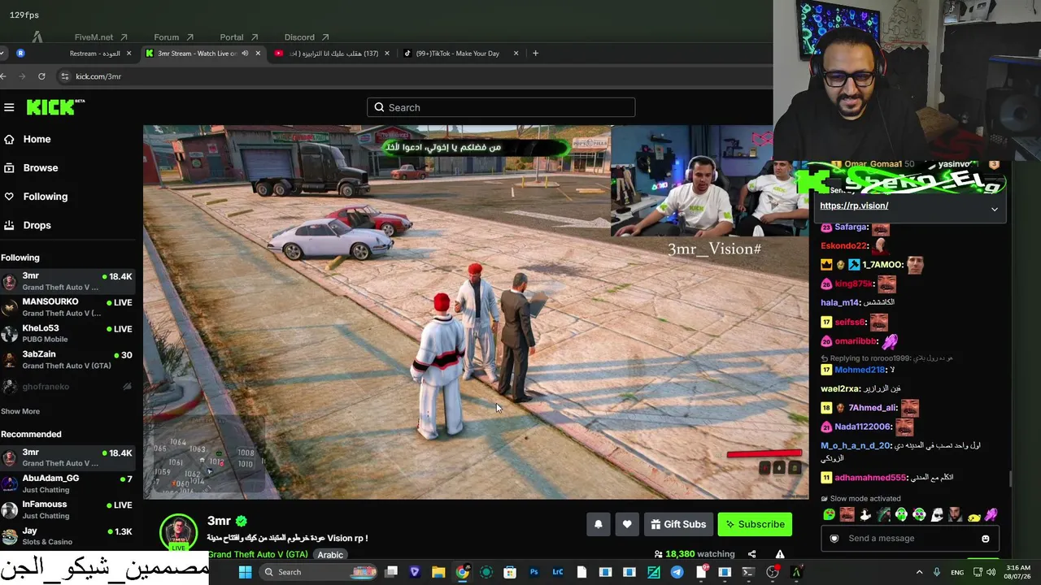Open offline ghofraneko channel
This screenshot has height=585, width=1041.
[x=69, y=387]
